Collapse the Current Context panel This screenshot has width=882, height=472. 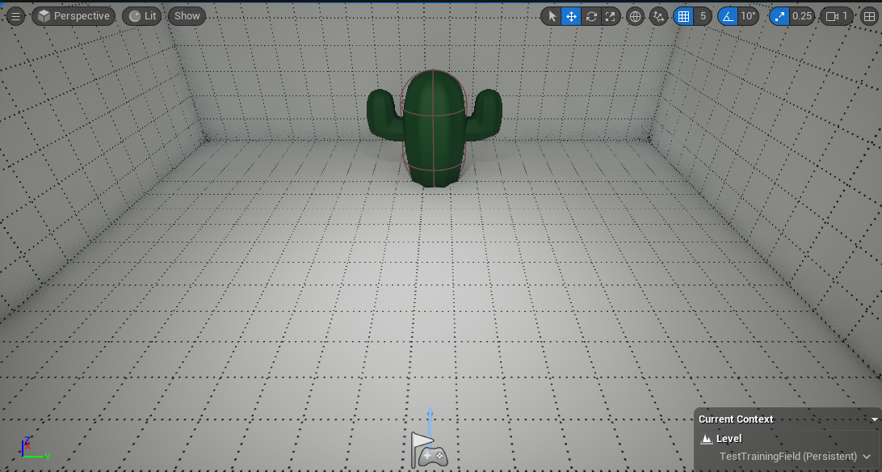click(874, 419)
